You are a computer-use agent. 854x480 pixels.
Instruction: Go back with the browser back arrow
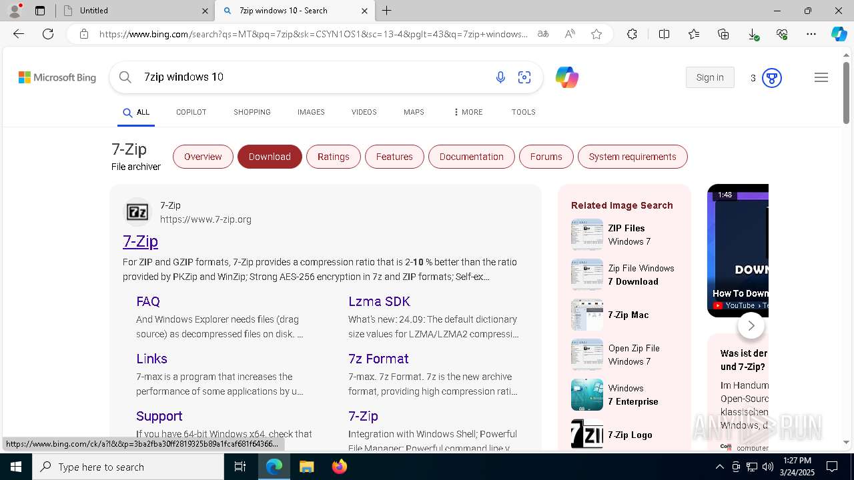pos(19,34)
